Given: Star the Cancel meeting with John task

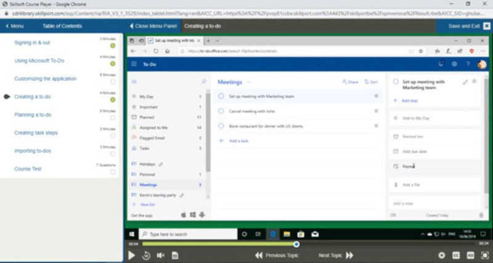Looking at the screenshot, I should point(376,111).
